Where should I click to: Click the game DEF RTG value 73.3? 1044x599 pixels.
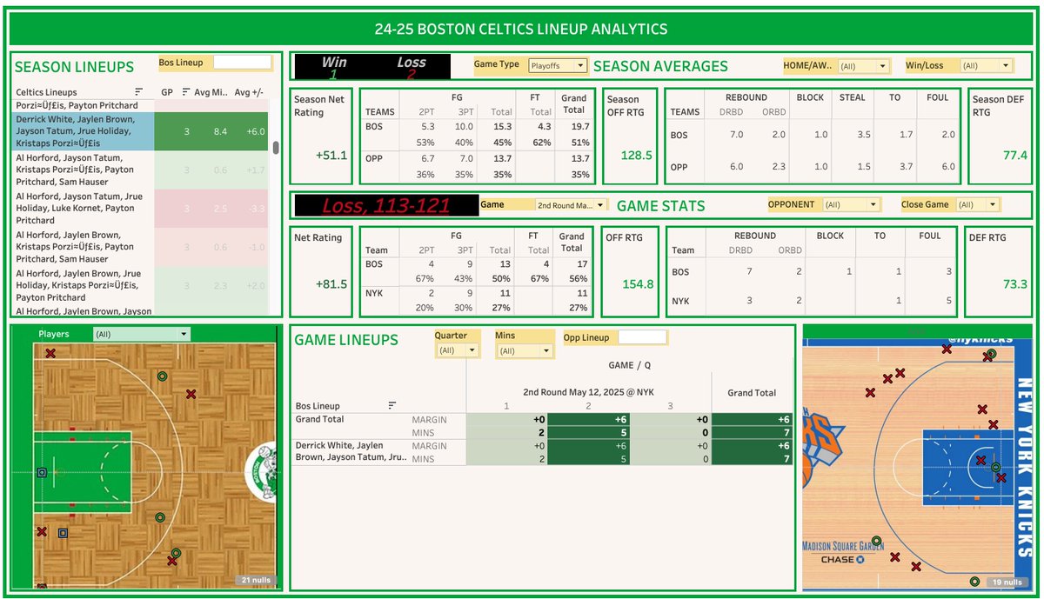[x=1014, y=284]
